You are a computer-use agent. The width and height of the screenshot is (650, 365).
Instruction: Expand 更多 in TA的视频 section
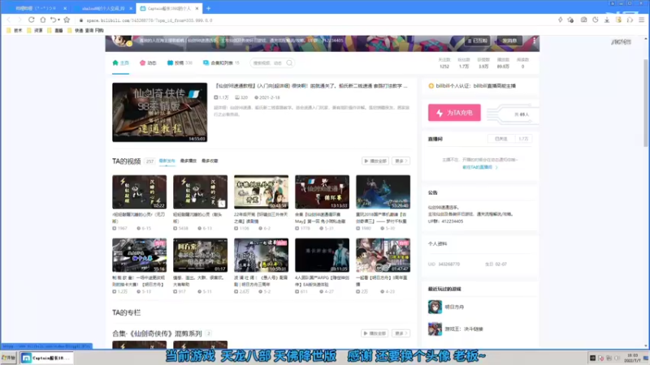[x=401, y=161]
